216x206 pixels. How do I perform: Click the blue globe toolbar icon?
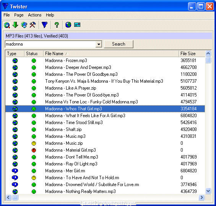click(68, 25)
